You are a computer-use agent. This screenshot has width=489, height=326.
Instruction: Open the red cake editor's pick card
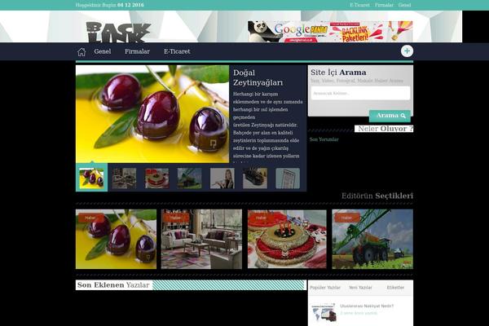(x=287, y=239)
